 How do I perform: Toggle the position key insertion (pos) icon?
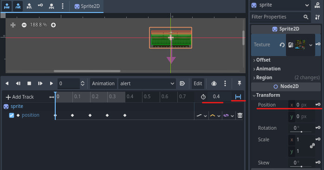tap(6, 6)
